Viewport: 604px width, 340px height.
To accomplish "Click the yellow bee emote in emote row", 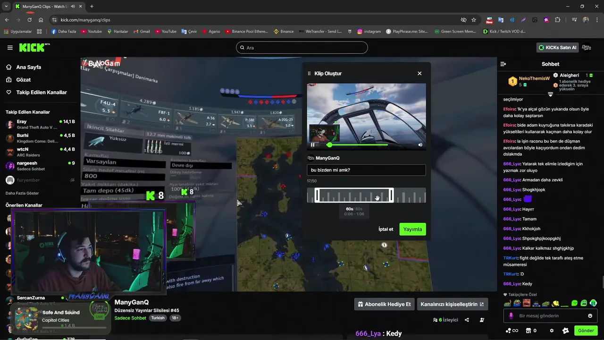I will (x=556, y=303).
